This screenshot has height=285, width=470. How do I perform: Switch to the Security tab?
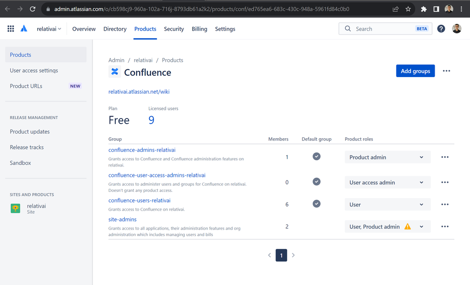174,29
